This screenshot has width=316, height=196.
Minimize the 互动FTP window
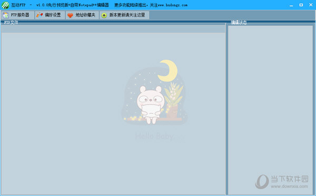coord(291,5)
